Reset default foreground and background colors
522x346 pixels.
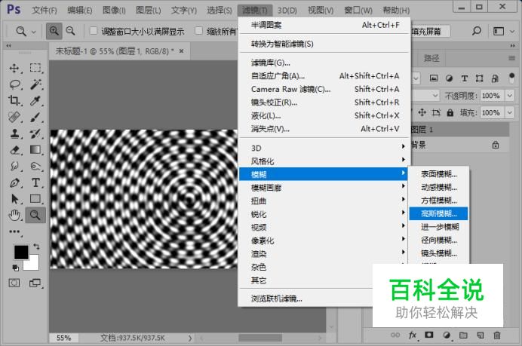pyautogui.click(x=15, y=268)
